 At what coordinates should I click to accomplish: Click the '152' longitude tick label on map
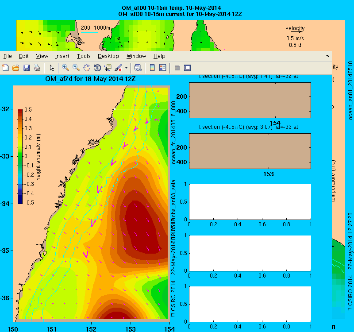[x=91, y=329]
